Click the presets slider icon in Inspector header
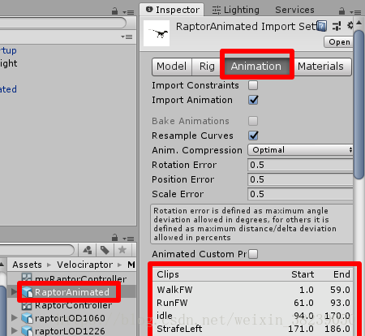 pos(337,26)
